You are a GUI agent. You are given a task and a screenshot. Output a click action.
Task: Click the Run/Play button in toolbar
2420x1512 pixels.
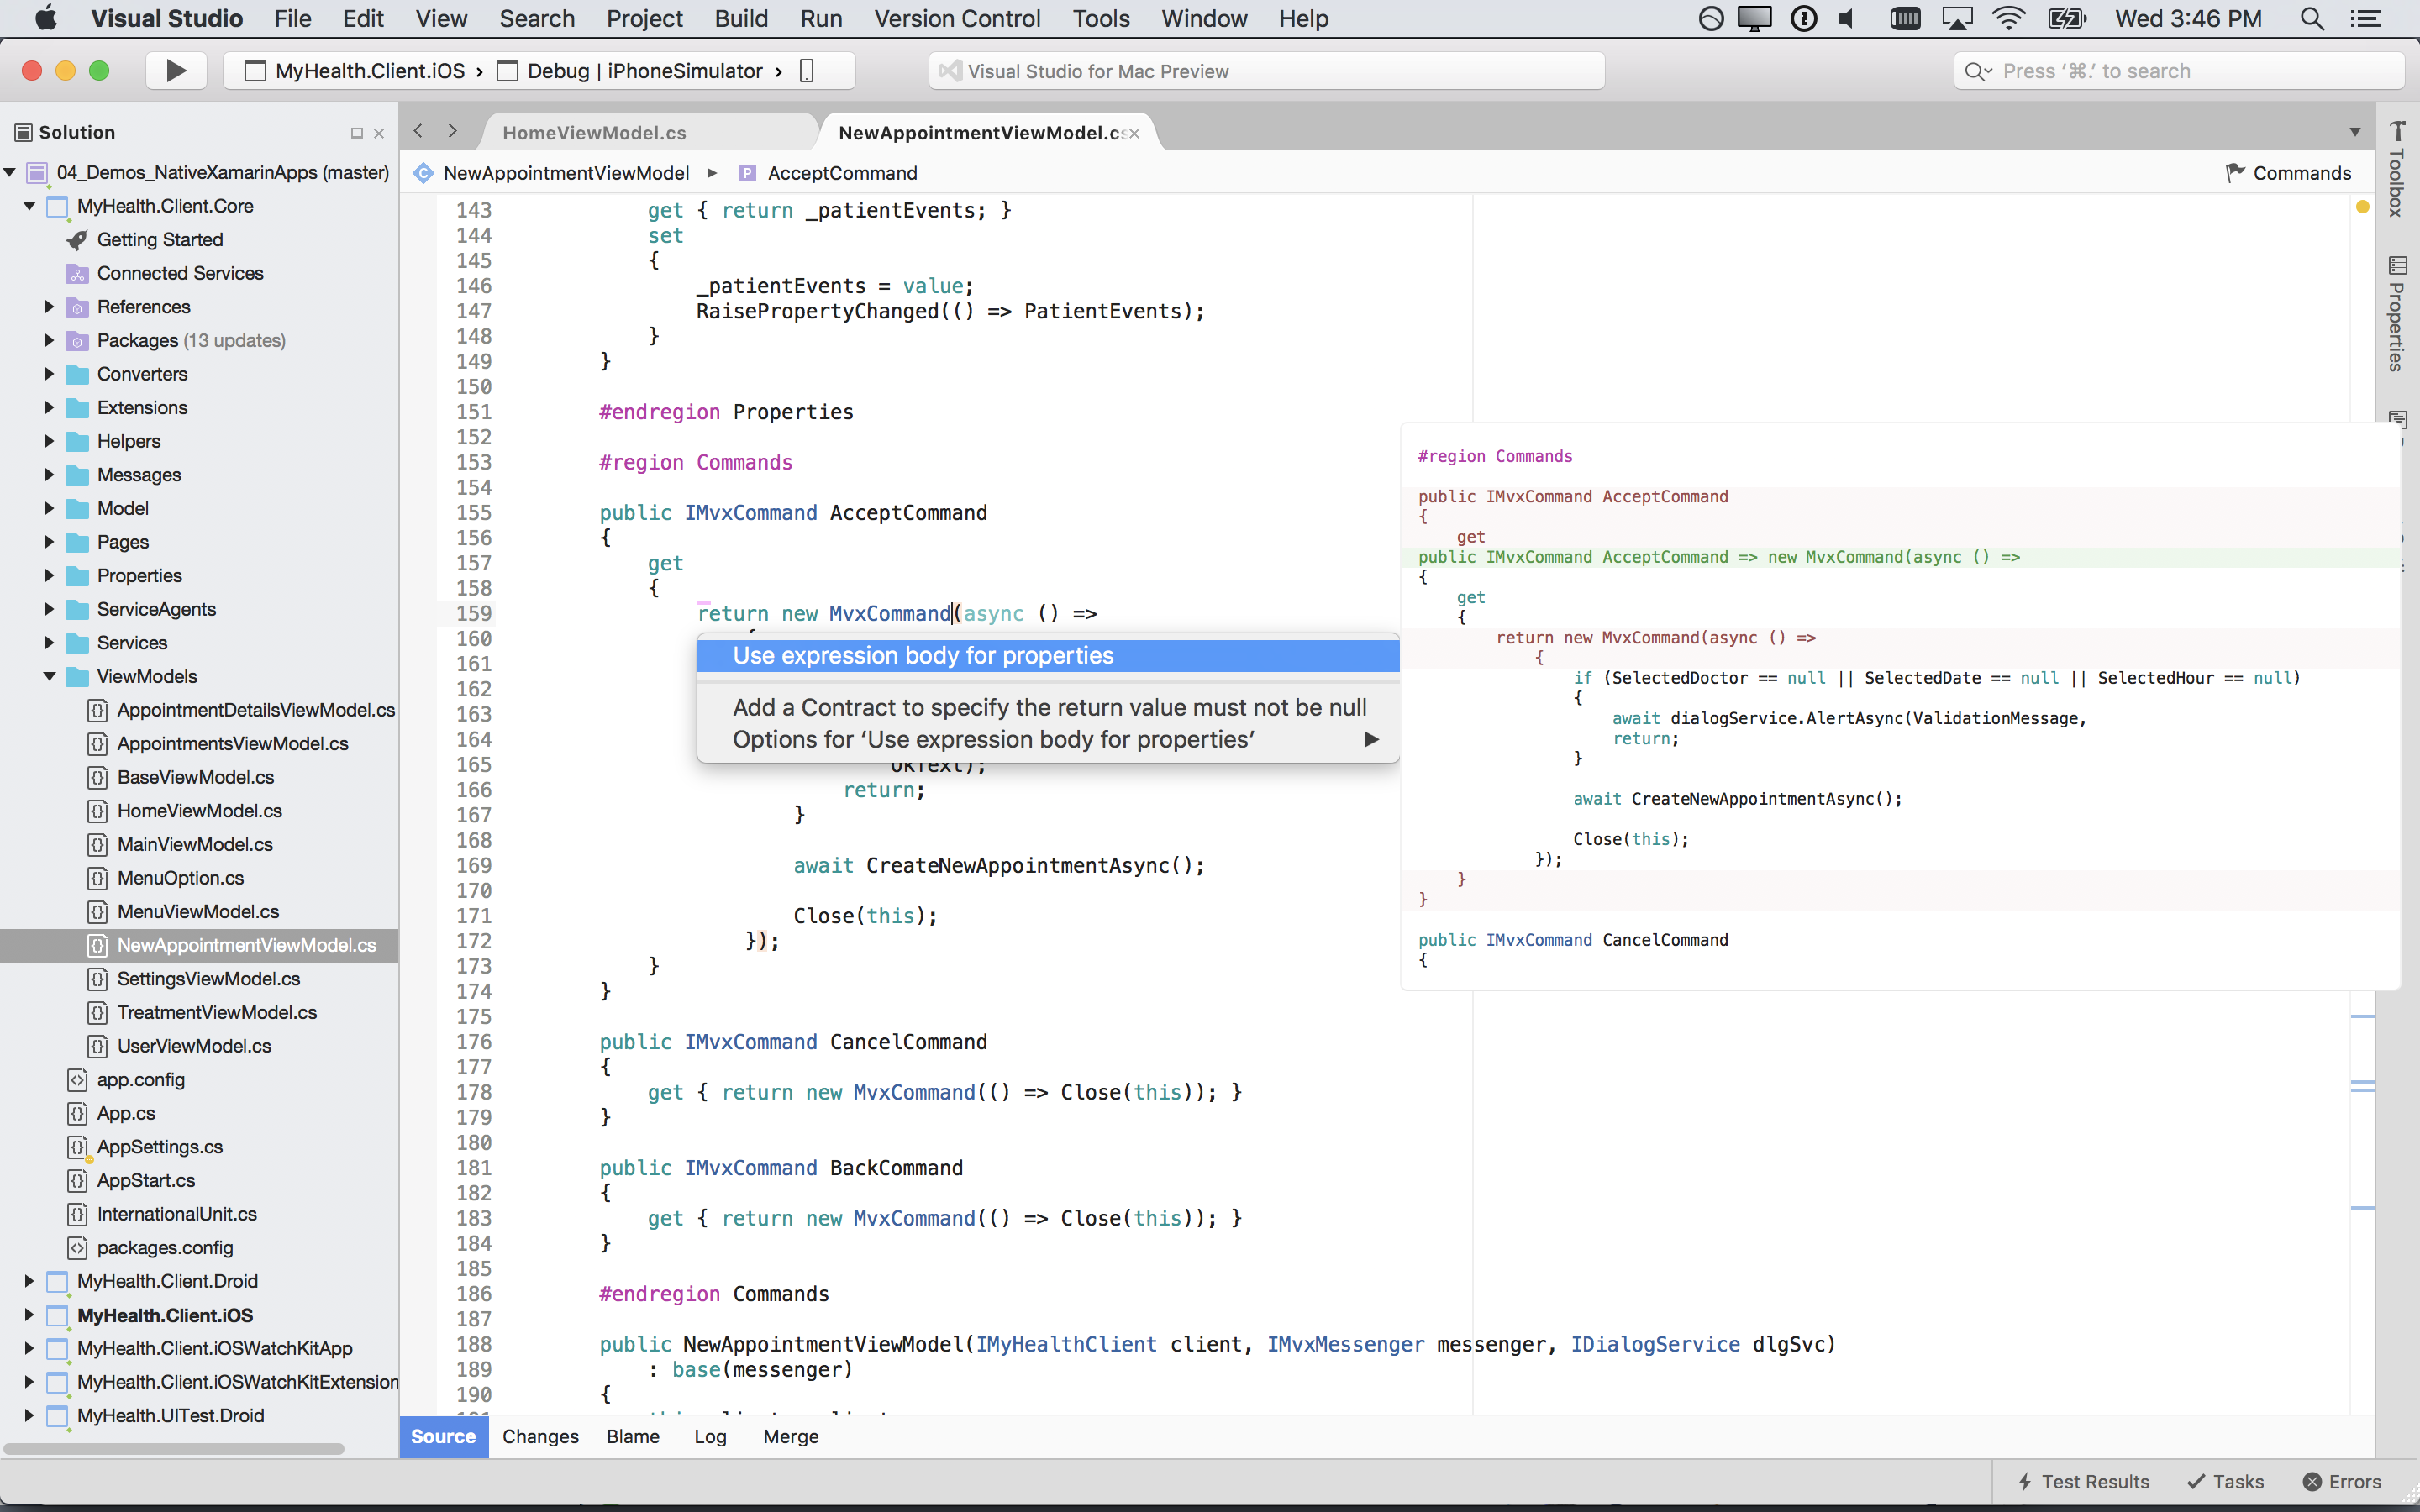pos(176,70)
